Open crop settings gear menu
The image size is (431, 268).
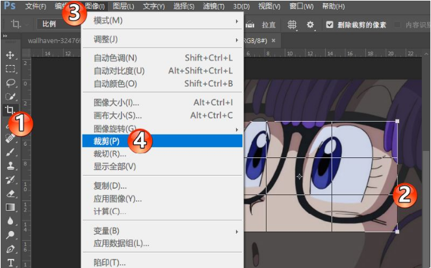(x=310, y=25)
